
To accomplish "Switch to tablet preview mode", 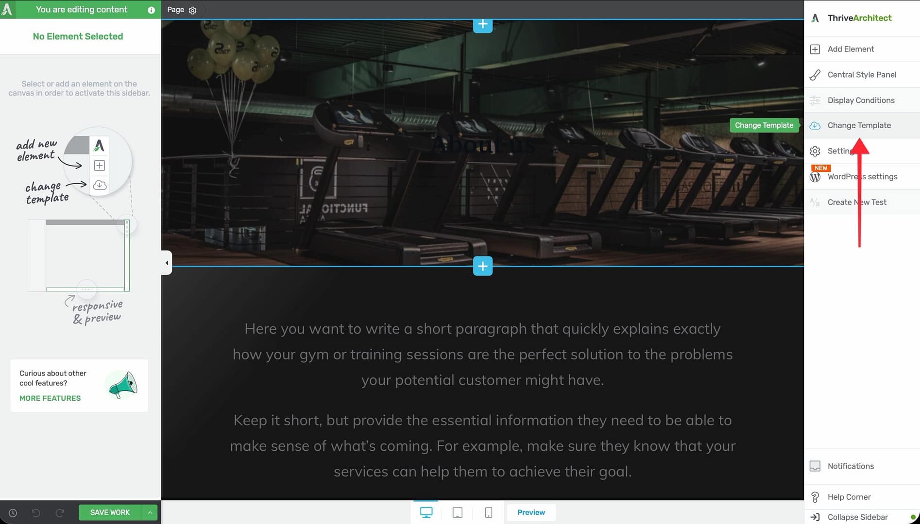I will click(457, 512).
